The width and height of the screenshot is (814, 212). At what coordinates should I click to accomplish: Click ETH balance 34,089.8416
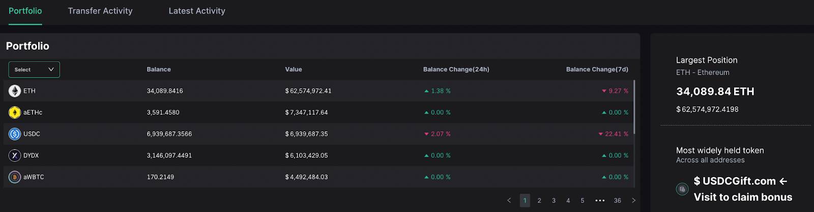pos(165,91)
